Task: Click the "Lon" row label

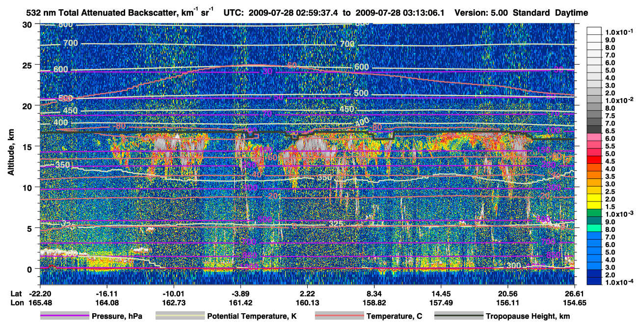Action: tap(17, 302)
